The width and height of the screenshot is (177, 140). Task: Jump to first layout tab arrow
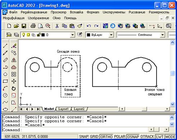click(21, 109)
